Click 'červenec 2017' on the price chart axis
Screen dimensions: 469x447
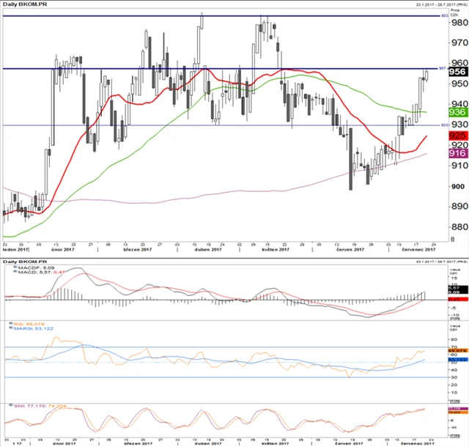click(x=418, y=249)
